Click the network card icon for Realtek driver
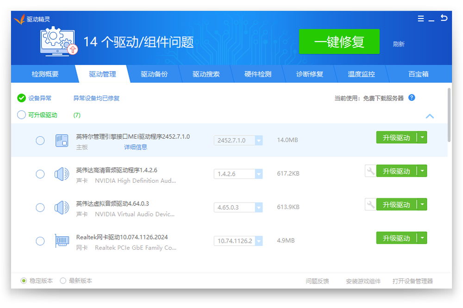 pyautogui.click(x=62, y=241)
